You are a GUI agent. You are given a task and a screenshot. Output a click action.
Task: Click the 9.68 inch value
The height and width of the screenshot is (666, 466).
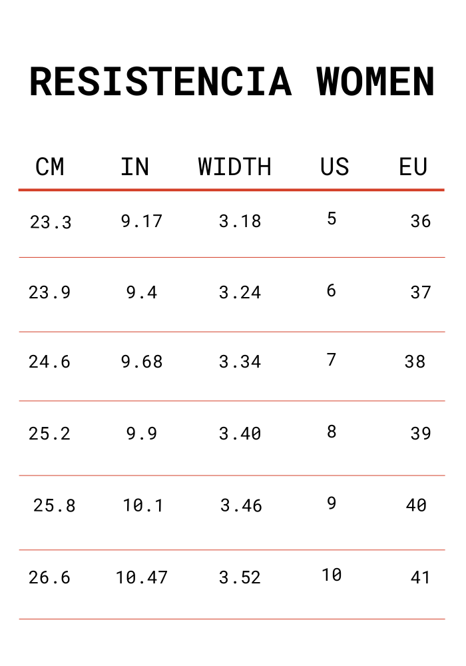(142, 362)
